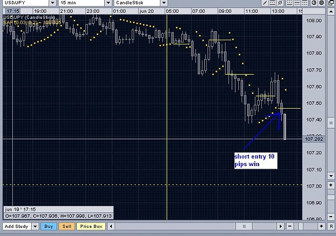This screenshot has height=236, width=336.
Task: Click the 108.00 price axis label
Action: click(314, 20)
